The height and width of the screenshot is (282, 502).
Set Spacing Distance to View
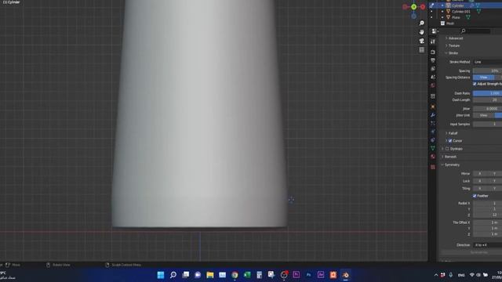483,78
